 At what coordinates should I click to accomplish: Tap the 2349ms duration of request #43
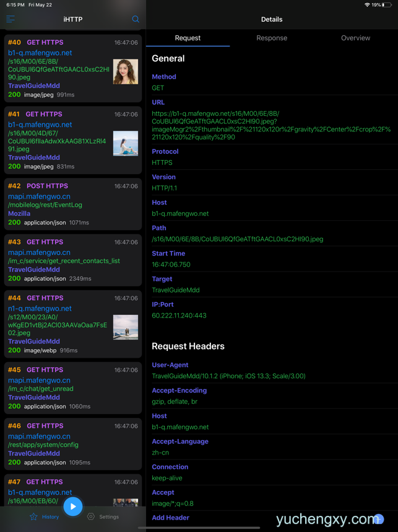coord(80,278)
